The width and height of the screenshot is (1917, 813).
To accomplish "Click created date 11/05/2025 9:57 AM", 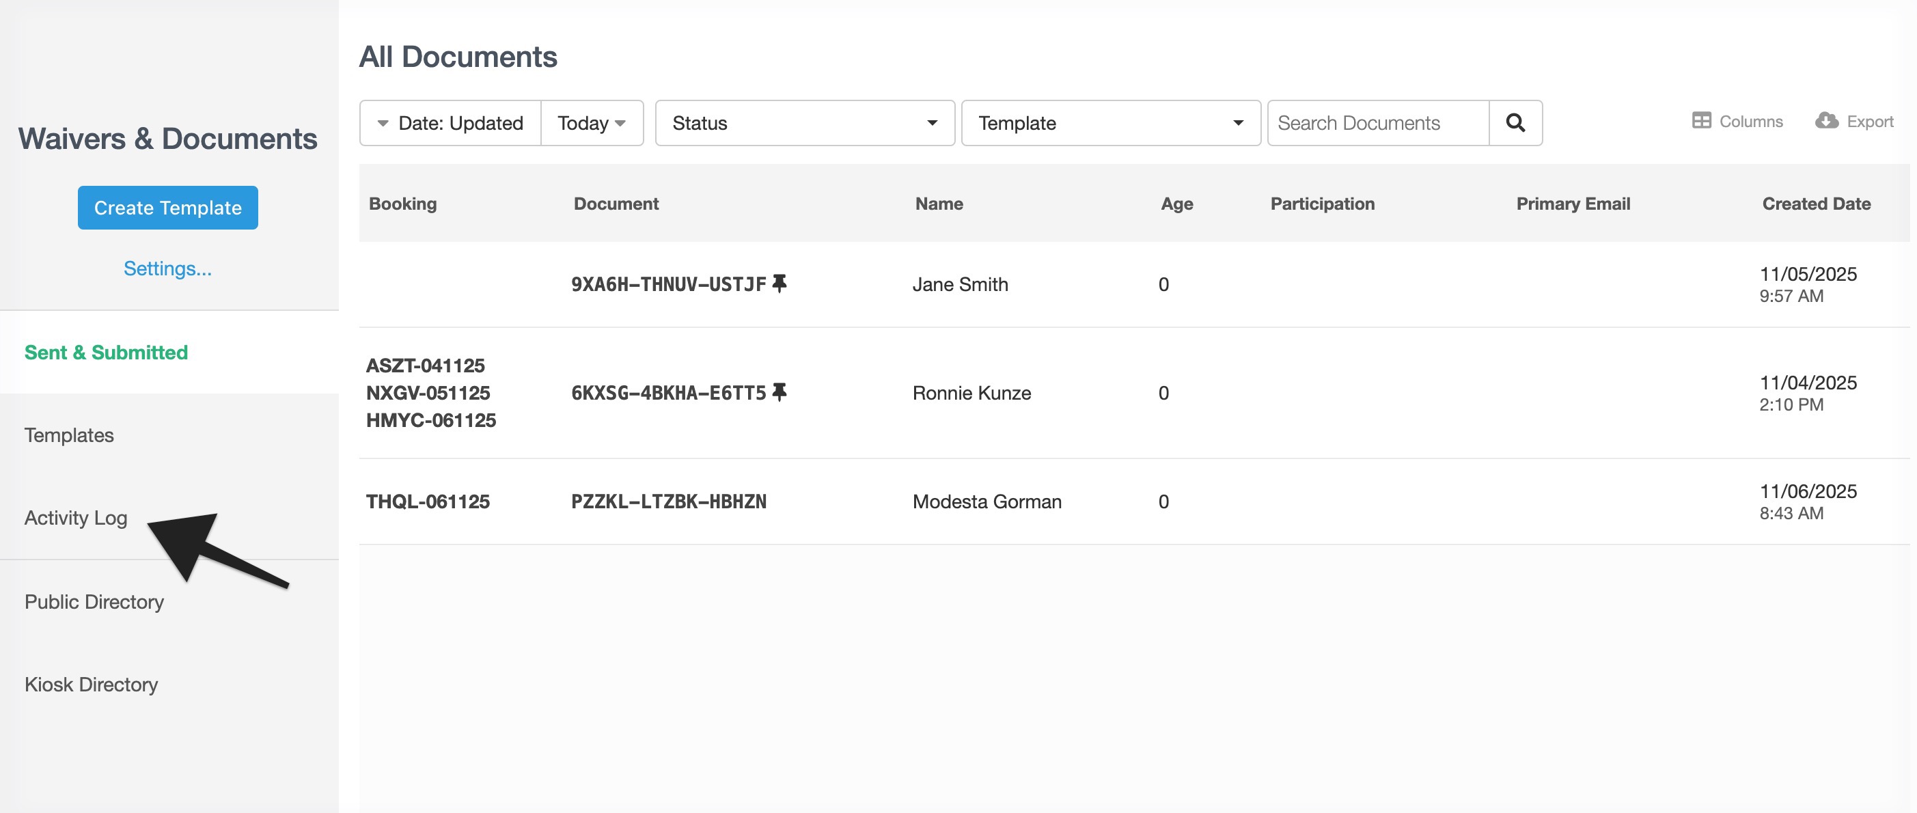I will tap(1808, 284).
